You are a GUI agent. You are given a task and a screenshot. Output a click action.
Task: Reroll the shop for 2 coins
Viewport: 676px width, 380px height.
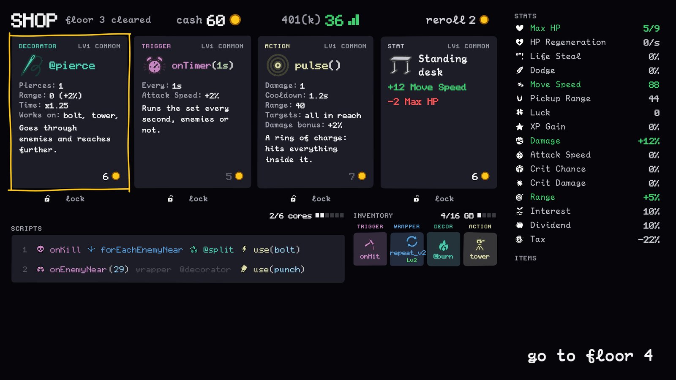(x=457, y=20)
